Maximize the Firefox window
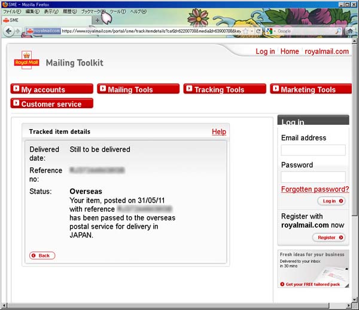359x310 pixels. (347, 4)
